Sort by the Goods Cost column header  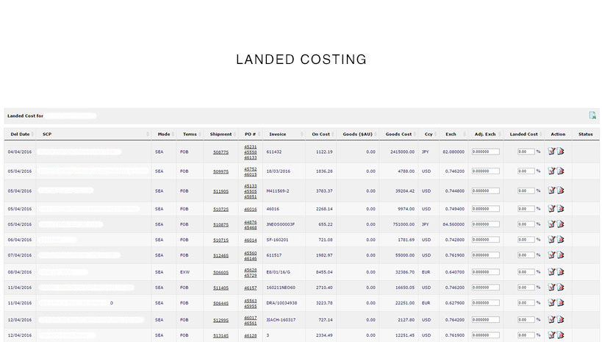click(x=398, y=134)
